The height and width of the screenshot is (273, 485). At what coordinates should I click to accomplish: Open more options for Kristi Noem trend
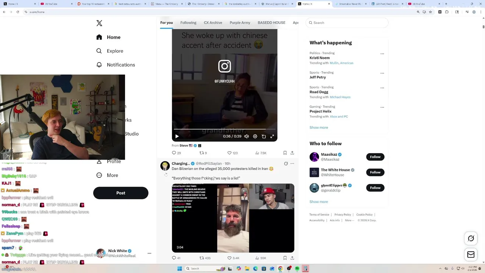pos(382,54)
